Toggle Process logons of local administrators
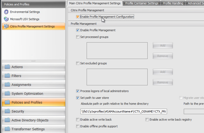204x133 pixels. 78,91
